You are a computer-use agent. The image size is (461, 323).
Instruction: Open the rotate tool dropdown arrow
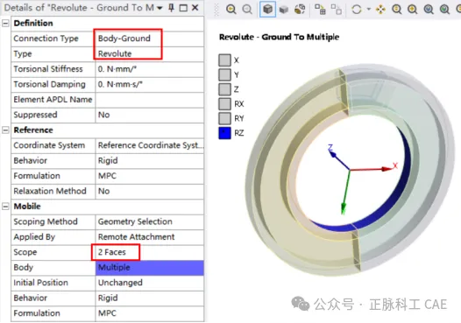[x=369, y=9]
